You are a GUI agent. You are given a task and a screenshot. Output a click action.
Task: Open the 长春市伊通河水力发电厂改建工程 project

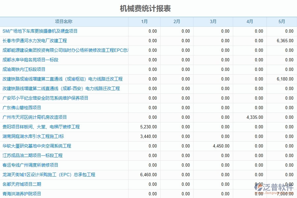33,41
